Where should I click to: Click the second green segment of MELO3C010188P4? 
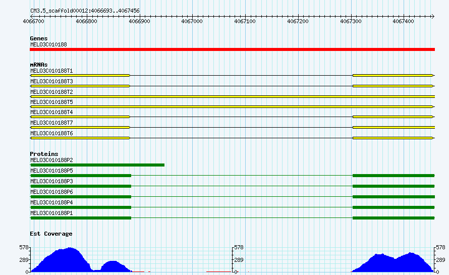(x=394, y=207)
